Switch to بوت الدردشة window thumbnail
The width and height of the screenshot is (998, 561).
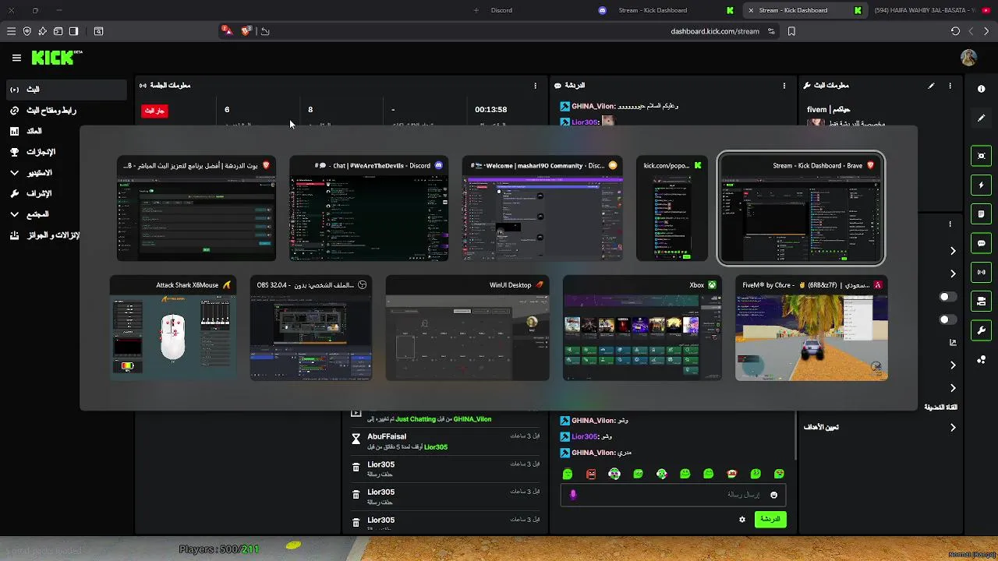pyautogui.click(x=196, y=209)
